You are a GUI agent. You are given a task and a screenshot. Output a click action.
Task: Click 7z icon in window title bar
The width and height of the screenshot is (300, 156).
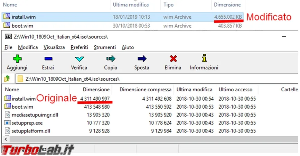coord(8,36)
